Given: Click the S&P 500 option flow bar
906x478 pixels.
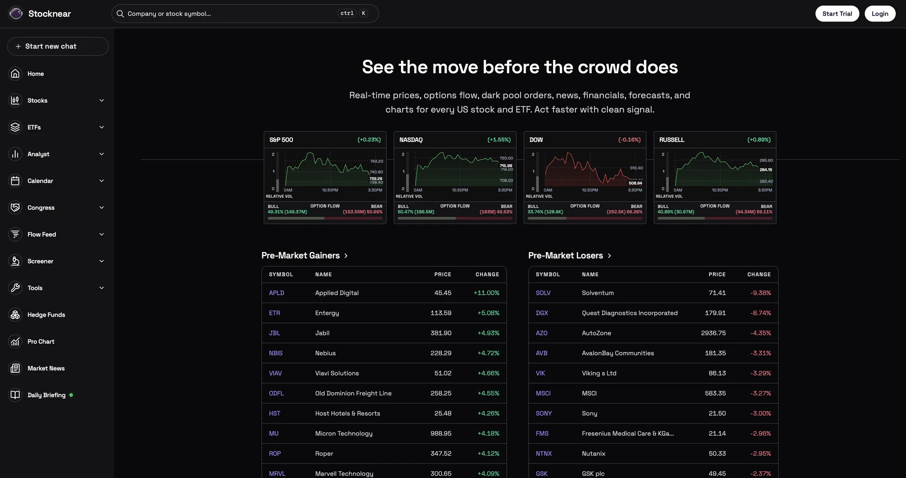Looking at the screenshot, I should tap(325, 218).
